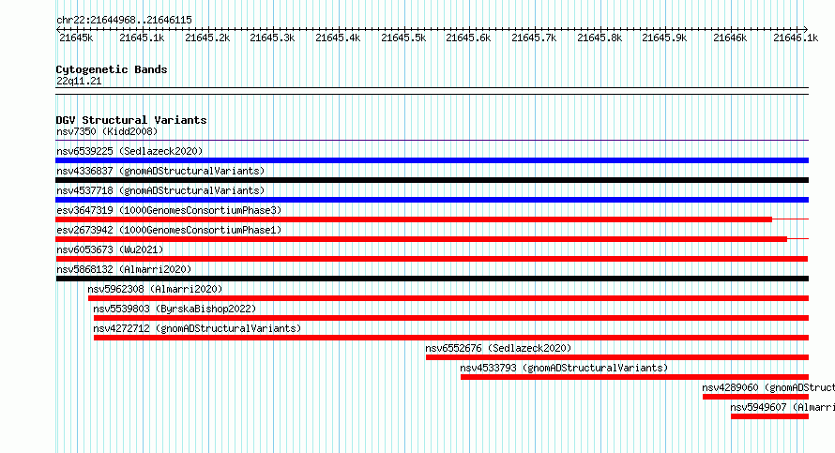Image resolution: width=835 pixels, height=453 pixels.
Task: Open variant nsv5868132 (Almarri2020) label
Action: click(x=124, y=269)
